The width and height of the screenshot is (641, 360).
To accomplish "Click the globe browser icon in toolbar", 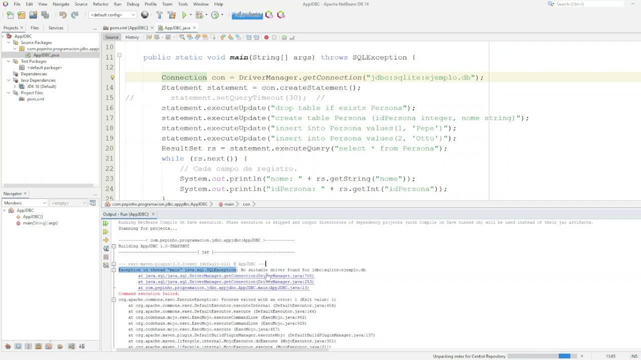I will tap(145, 15).
